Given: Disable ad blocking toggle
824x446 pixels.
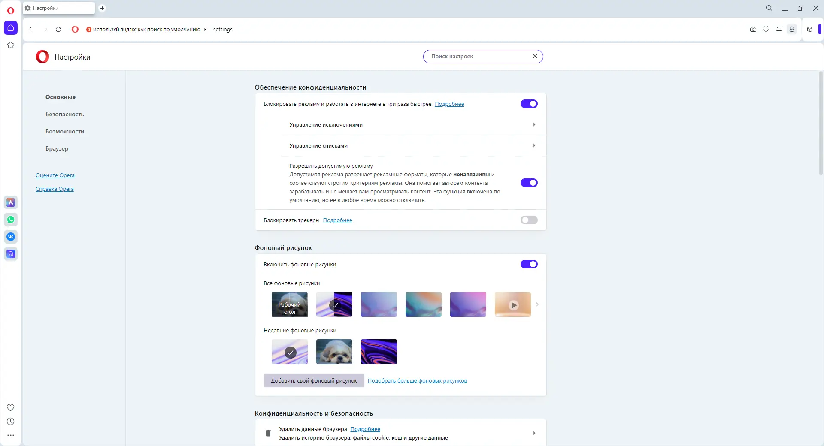Looking at the screenshot, I should tap(529, 104).
